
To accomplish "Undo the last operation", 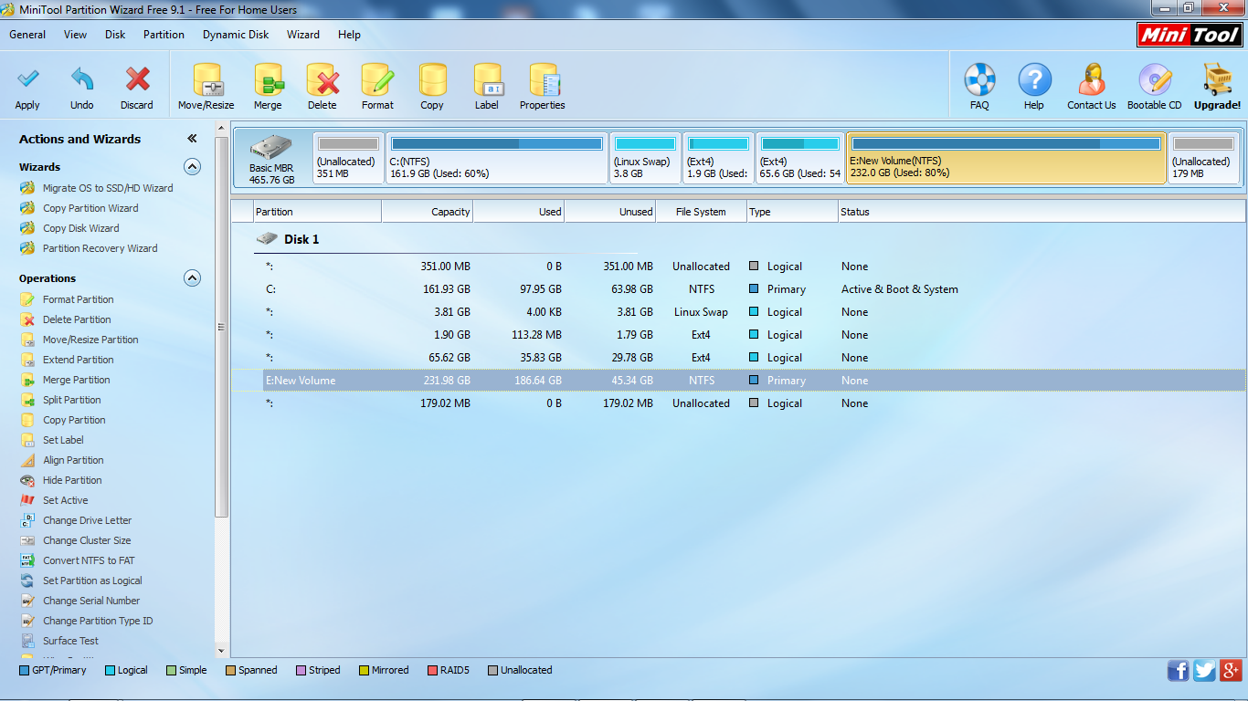I will (x=81, y=86).
